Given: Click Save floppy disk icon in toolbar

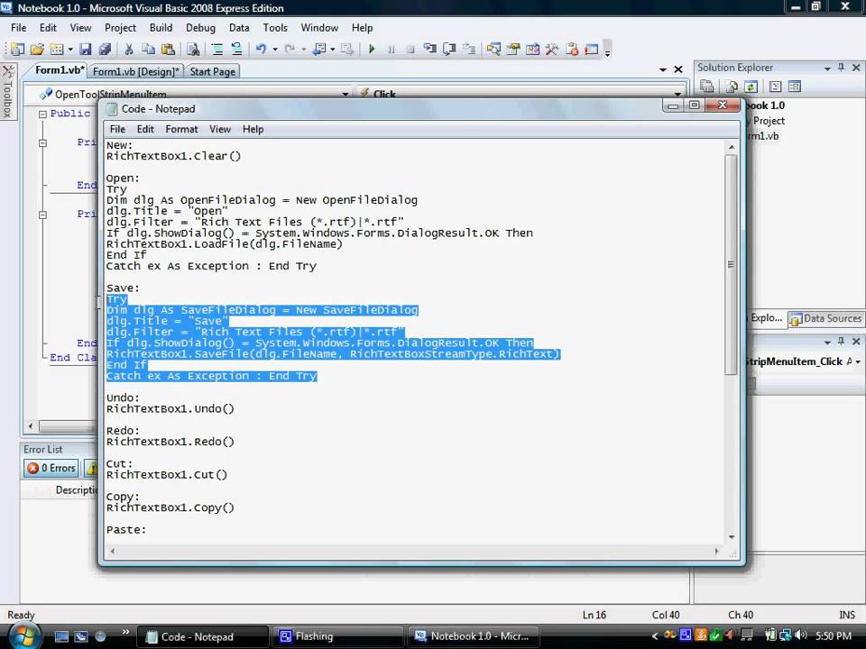Looking at the screenshot, I should (x=85, y=49).
